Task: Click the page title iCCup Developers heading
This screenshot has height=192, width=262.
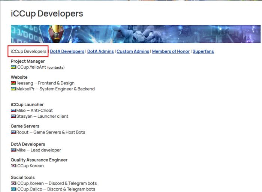Action: pos(47,14)
